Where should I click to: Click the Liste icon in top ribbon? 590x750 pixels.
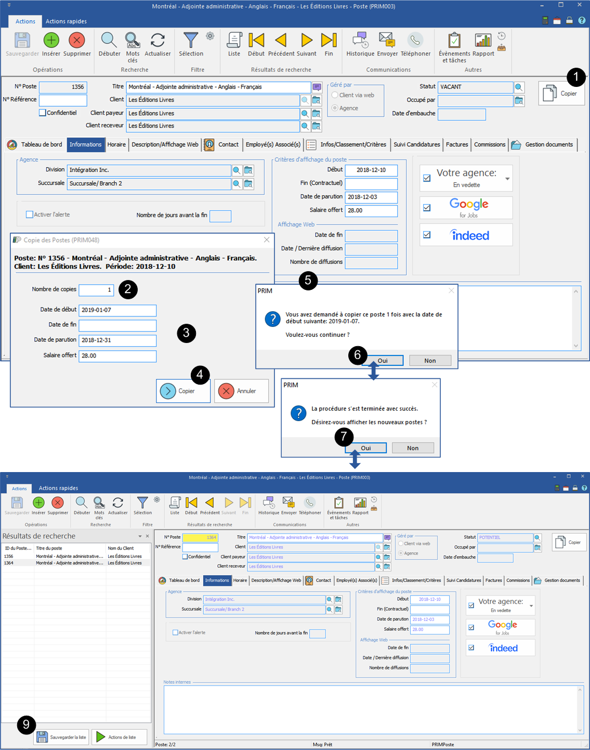[x=234, y=40]
